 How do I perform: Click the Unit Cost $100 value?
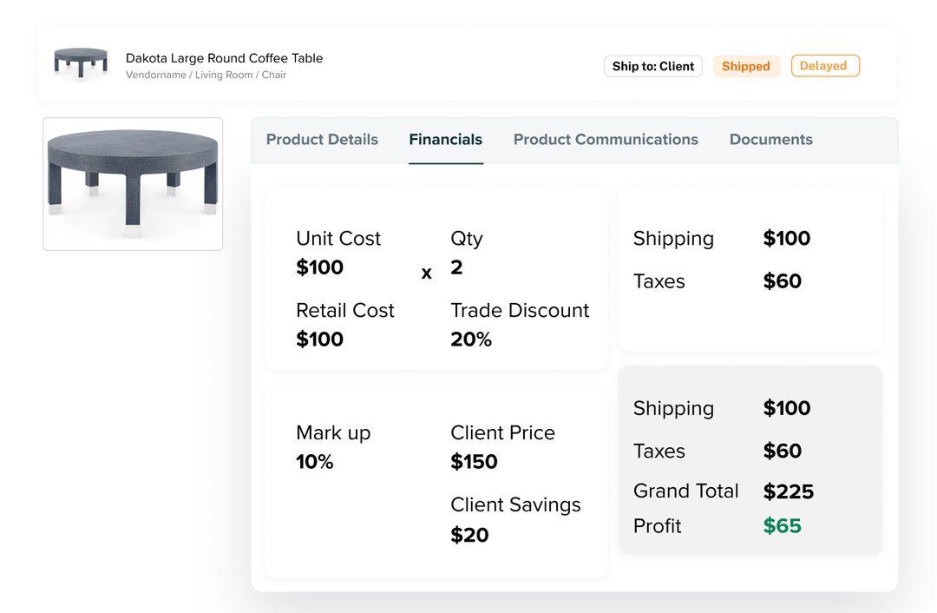coord(319,267)
